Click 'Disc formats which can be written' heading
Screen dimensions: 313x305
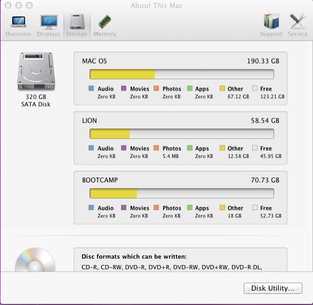click(134, 256)
